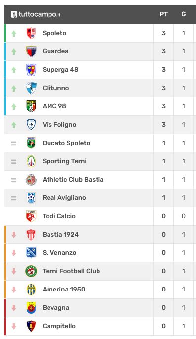Go to Todi Calcio team page
Image resolution: width=196 pixels, height=339 pixels.
click(59, 216)
